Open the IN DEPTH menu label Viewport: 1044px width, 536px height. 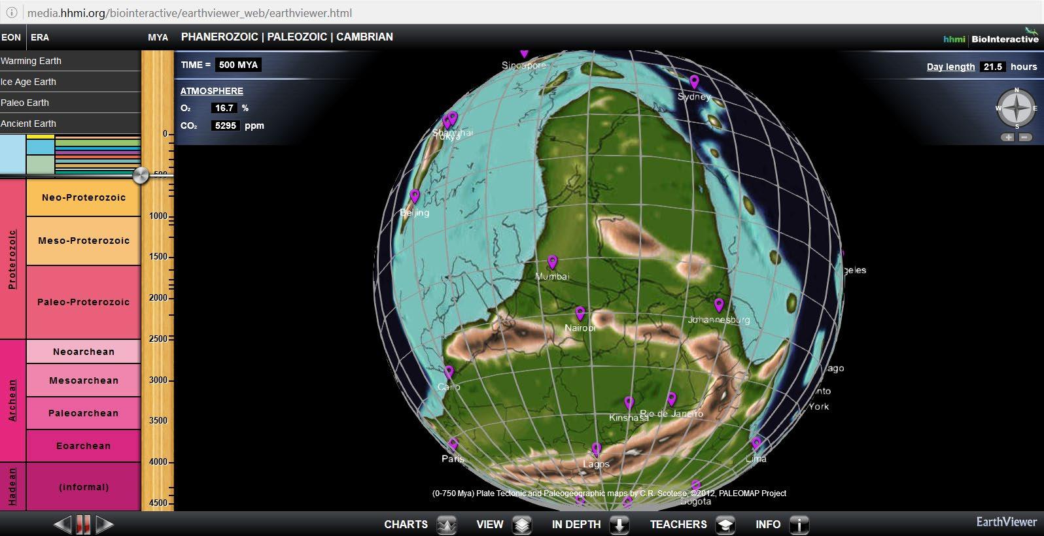(x=576, y=524)
